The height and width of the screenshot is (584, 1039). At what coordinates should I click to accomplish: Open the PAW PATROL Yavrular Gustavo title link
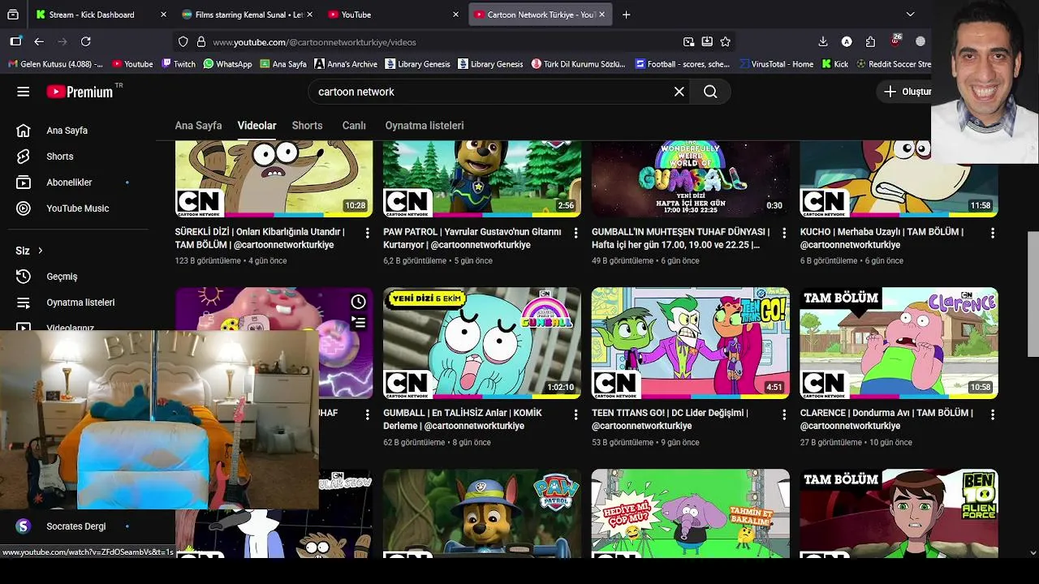pos(472,238)
